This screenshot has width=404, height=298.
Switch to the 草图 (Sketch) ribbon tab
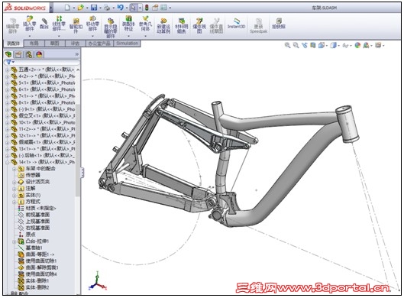pyautogui.click(x=55, y=44)
